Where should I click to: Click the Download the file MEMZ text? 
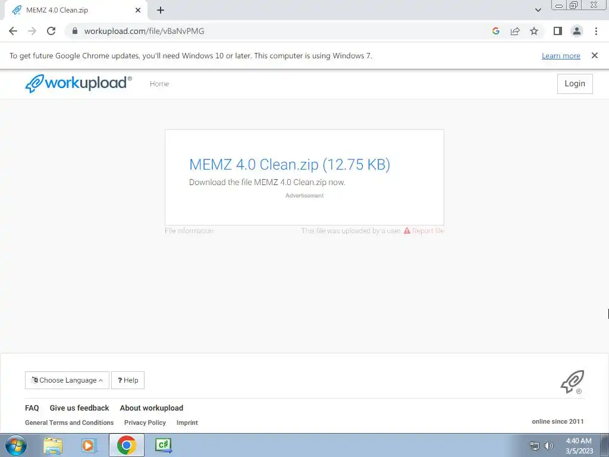point(267,182)
